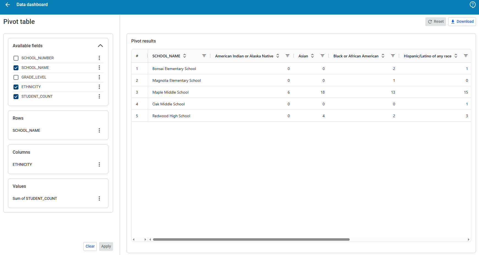Image resolution: width=479 pixels, height=255 pixels.
Task: Open filter menu for SCHOOL_NAME column
Action: point(204,56)
